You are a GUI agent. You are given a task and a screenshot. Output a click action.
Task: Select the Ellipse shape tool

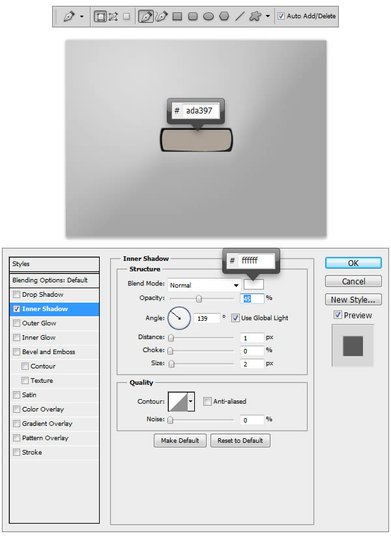click(209, 16)
